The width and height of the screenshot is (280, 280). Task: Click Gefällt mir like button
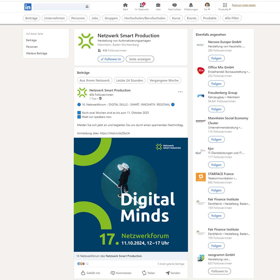click(x=91, y=273)
